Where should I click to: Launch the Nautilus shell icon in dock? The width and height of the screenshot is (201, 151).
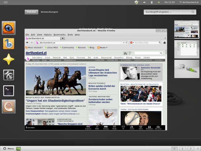(9, 106)
